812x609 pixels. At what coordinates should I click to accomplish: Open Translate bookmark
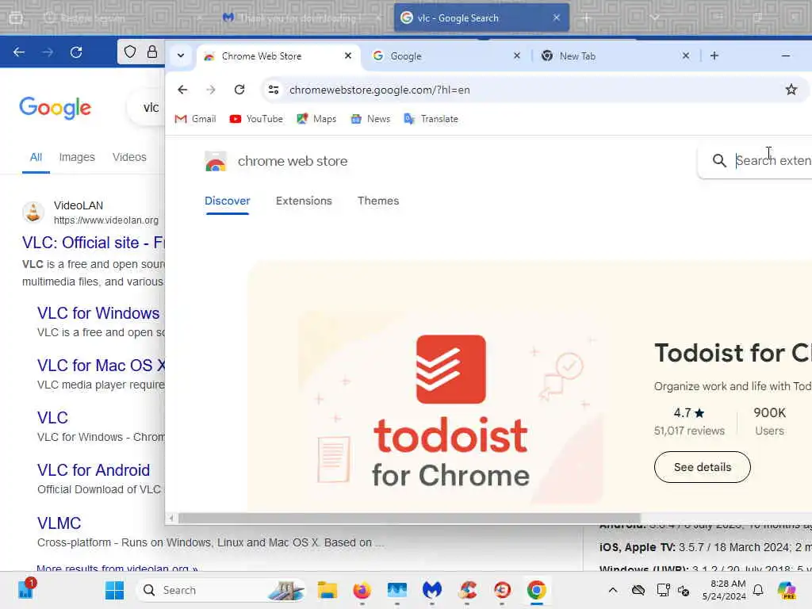[431, 119]
